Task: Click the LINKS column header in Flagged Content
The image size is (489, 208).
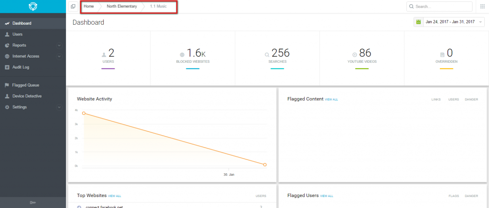Action: point(436,99)
